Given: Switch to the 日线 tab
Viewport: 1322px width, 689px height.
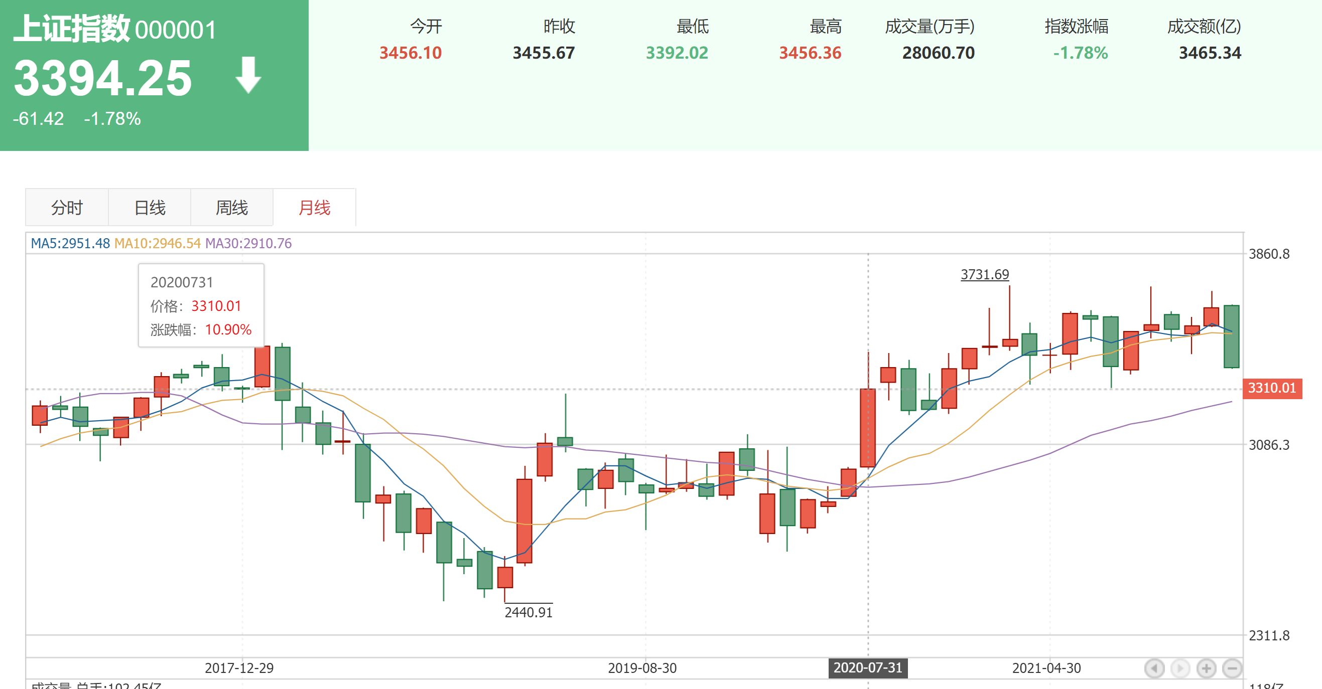Looking at the screenshot, I should (x=150, y=208).
